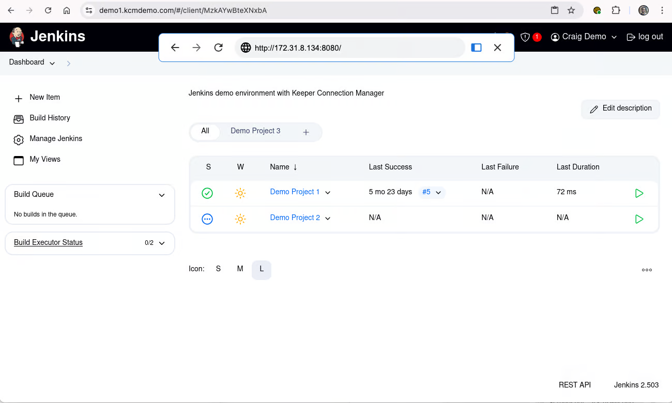Run build for Demo Project 2
Image resolution: width=672 pixels, height=403 pixels.
pyautogui.click(x=639, y=219)
